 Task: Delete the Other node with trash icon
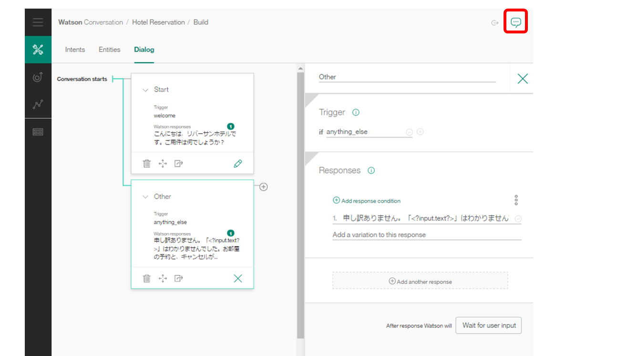click(147, 279)
